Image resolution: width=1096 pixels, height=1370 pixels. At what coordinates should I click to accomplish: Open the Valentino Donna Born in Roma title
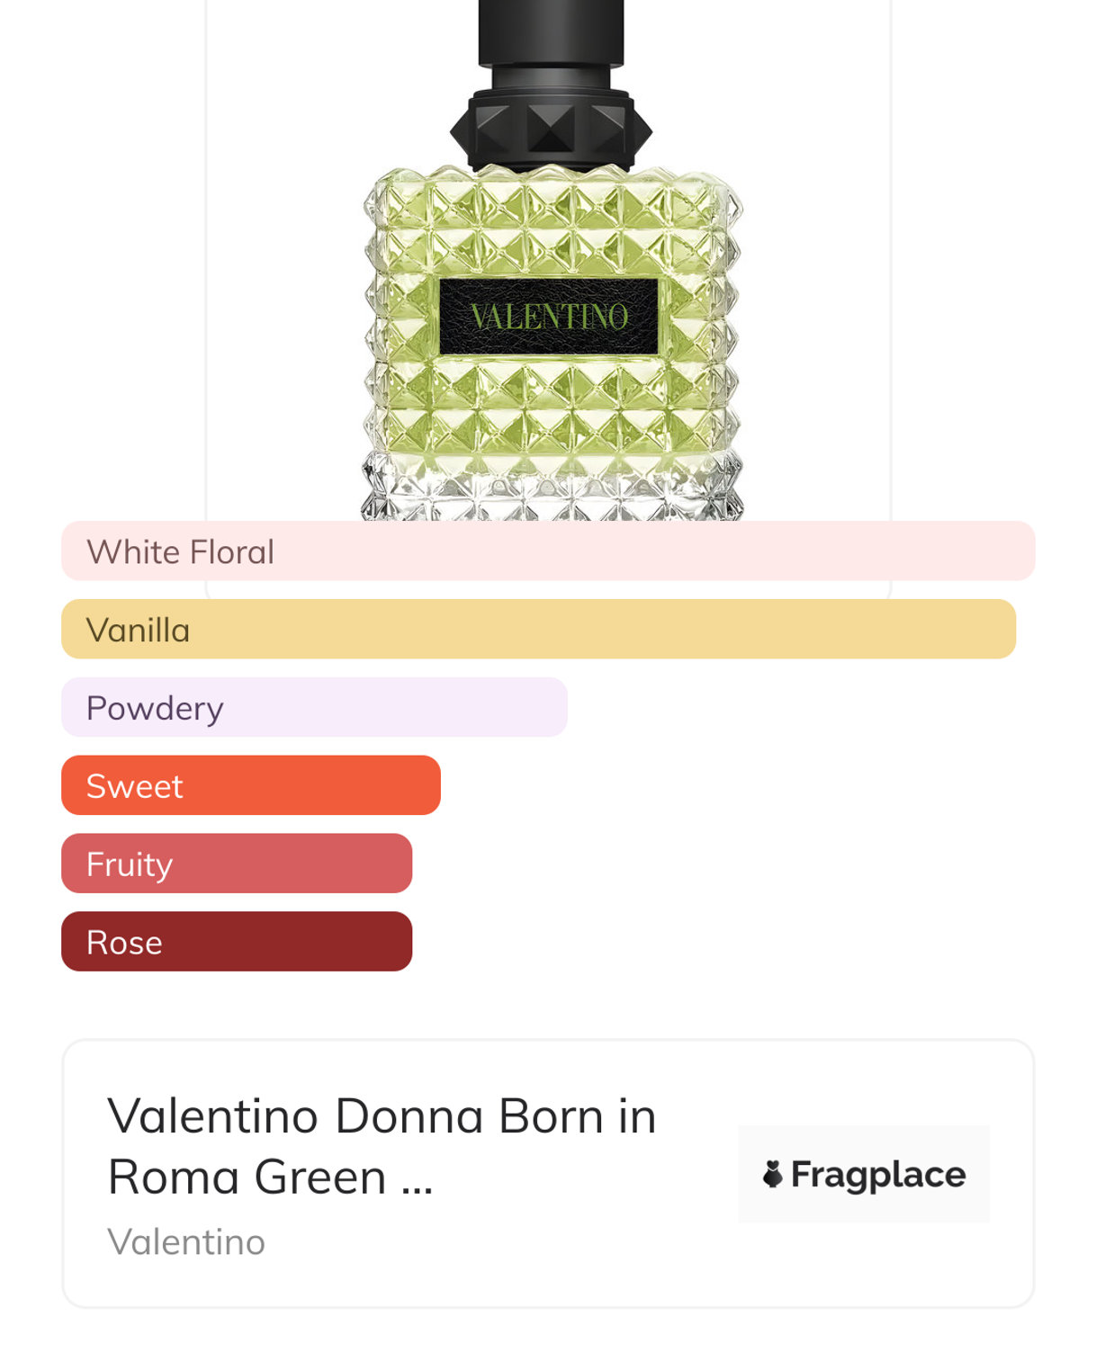[382, 1117]
